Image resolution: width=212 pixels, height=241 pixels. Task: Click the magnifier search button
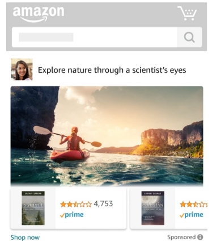[189, 37]
